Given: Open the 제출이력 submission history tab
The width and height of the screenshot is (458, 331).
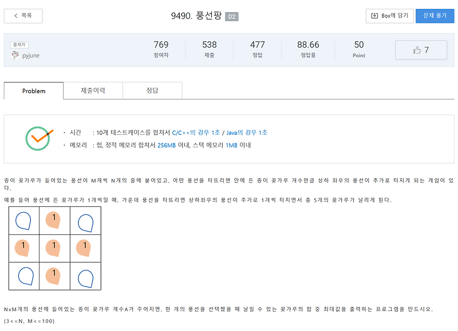Looking at the screenshot, I should (93, 90).
